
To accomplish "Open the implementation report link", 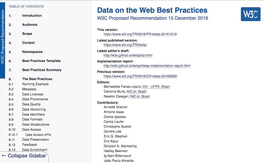I will tap(147, 66).
